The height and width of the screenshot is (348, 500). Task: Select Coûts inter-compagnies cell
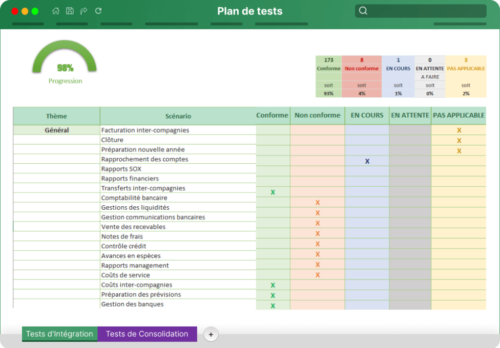pyautogui.click(x=178, y=284)
